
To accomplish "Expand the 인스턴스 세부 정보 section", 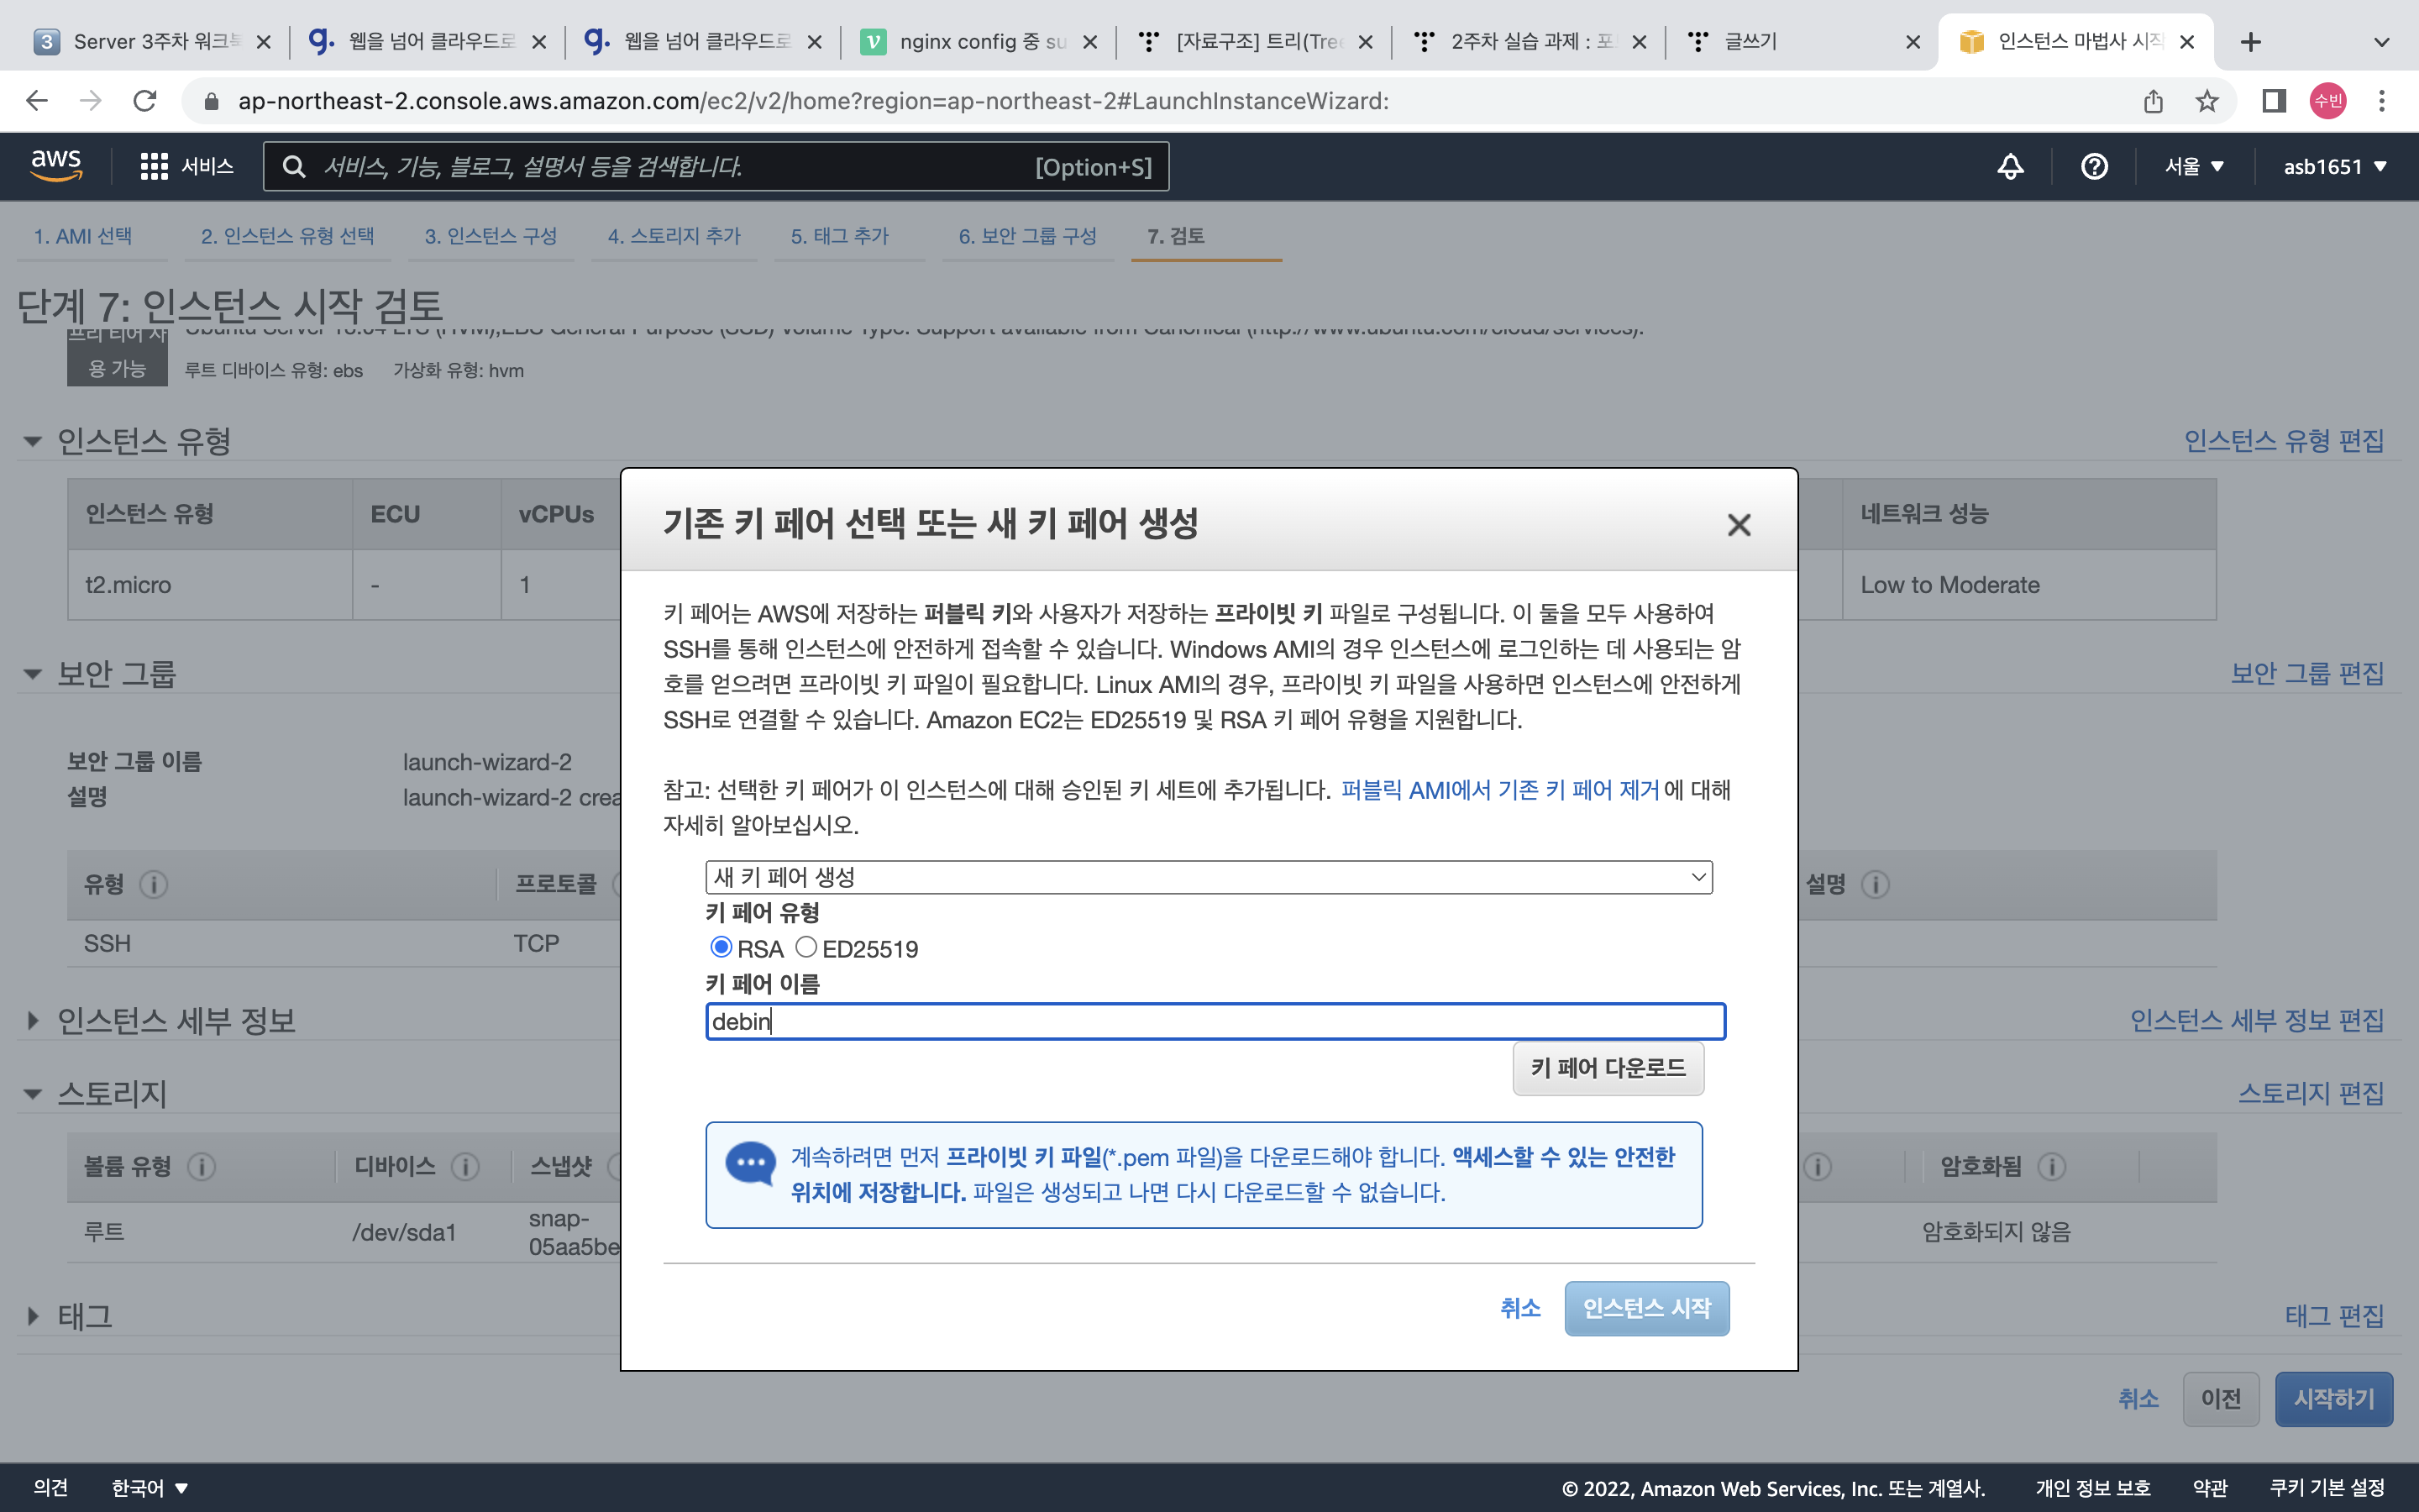I will pyautogui.click(x=33, y=1020).
